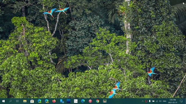The image size is (186, 104).
Task: Click the USB safely remove hardware tray icon
Action: pos(150,101)
